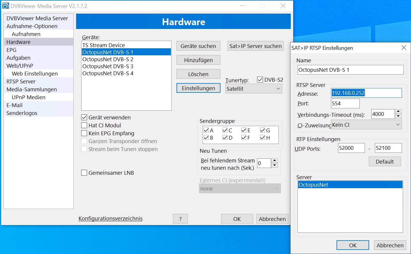Click the Einstellungen button
The height and width of the screenshot is (254, 411).
(x=198, y=88)
